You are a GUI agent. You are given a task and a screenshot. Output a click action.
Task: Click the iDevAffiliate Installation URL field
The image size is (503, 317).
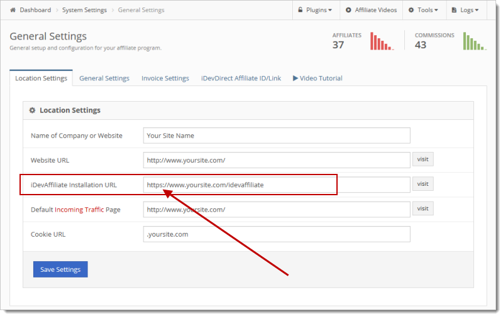click(277, 185)
